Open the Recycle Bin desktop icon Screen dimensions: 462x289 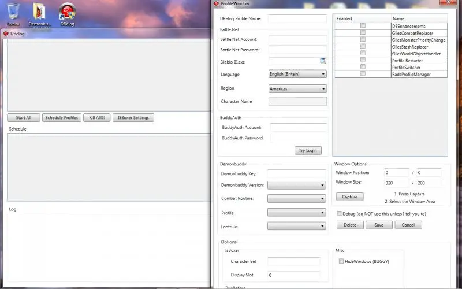tap(13, 14)
